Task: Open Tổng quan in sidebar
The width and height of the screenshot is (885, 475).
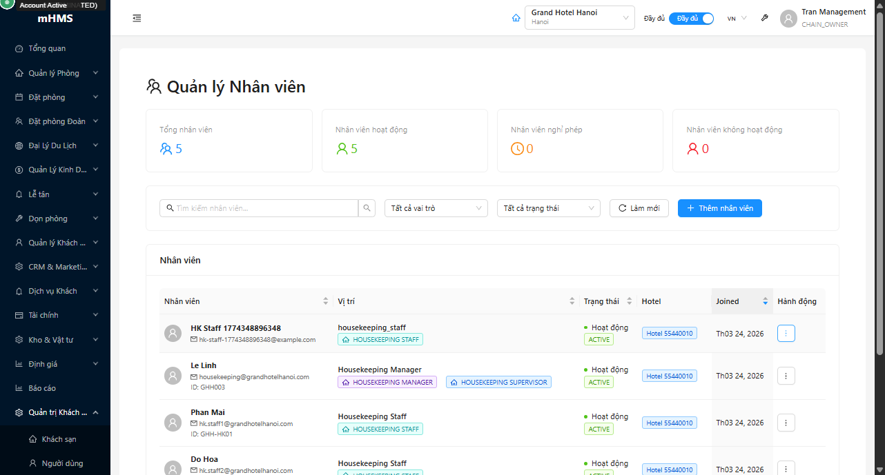Action: coord(47,48)
